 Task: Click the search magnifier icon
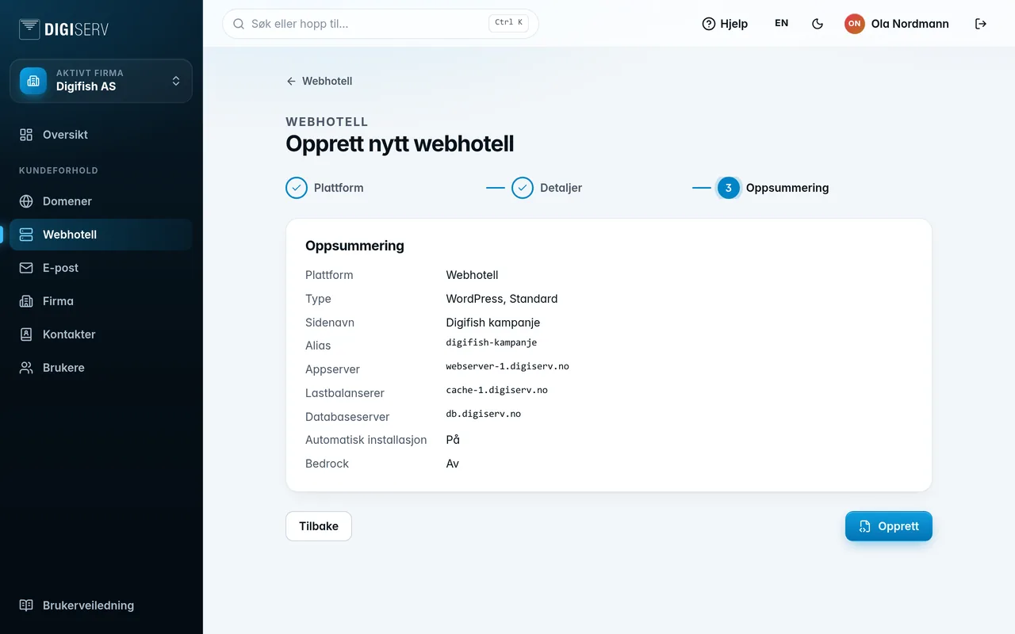(239, 24)
